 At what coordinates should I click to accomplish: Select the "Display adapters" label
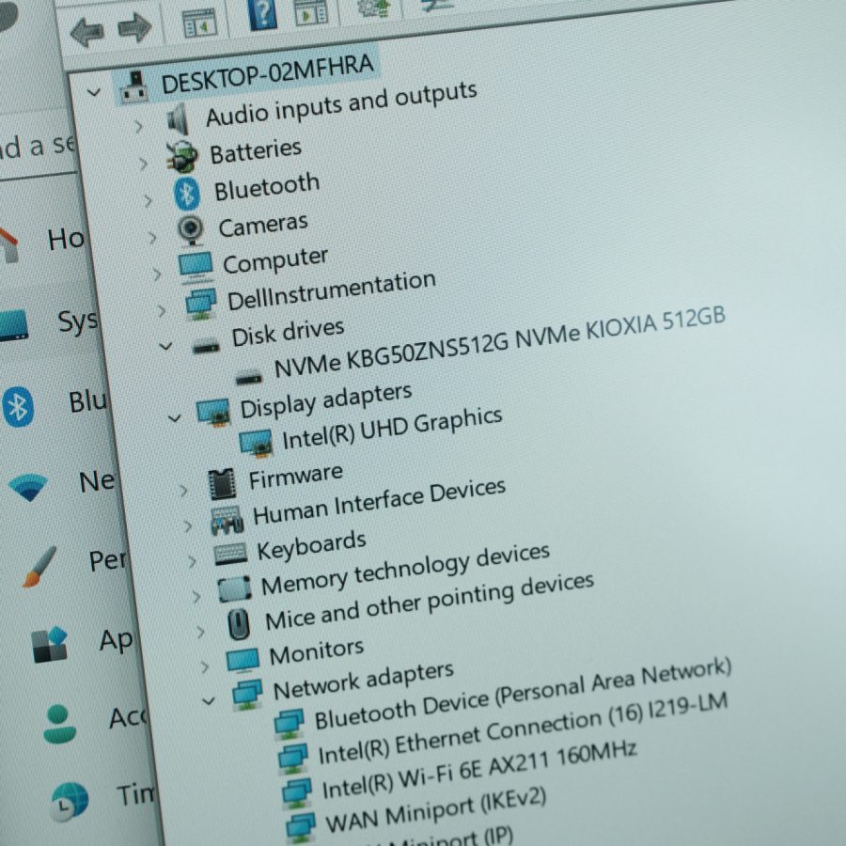(x=326, y=401)
